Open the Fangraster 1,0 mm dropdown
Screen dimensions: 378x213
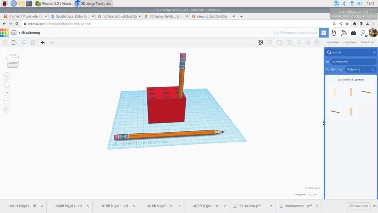(x=314, y=195)
